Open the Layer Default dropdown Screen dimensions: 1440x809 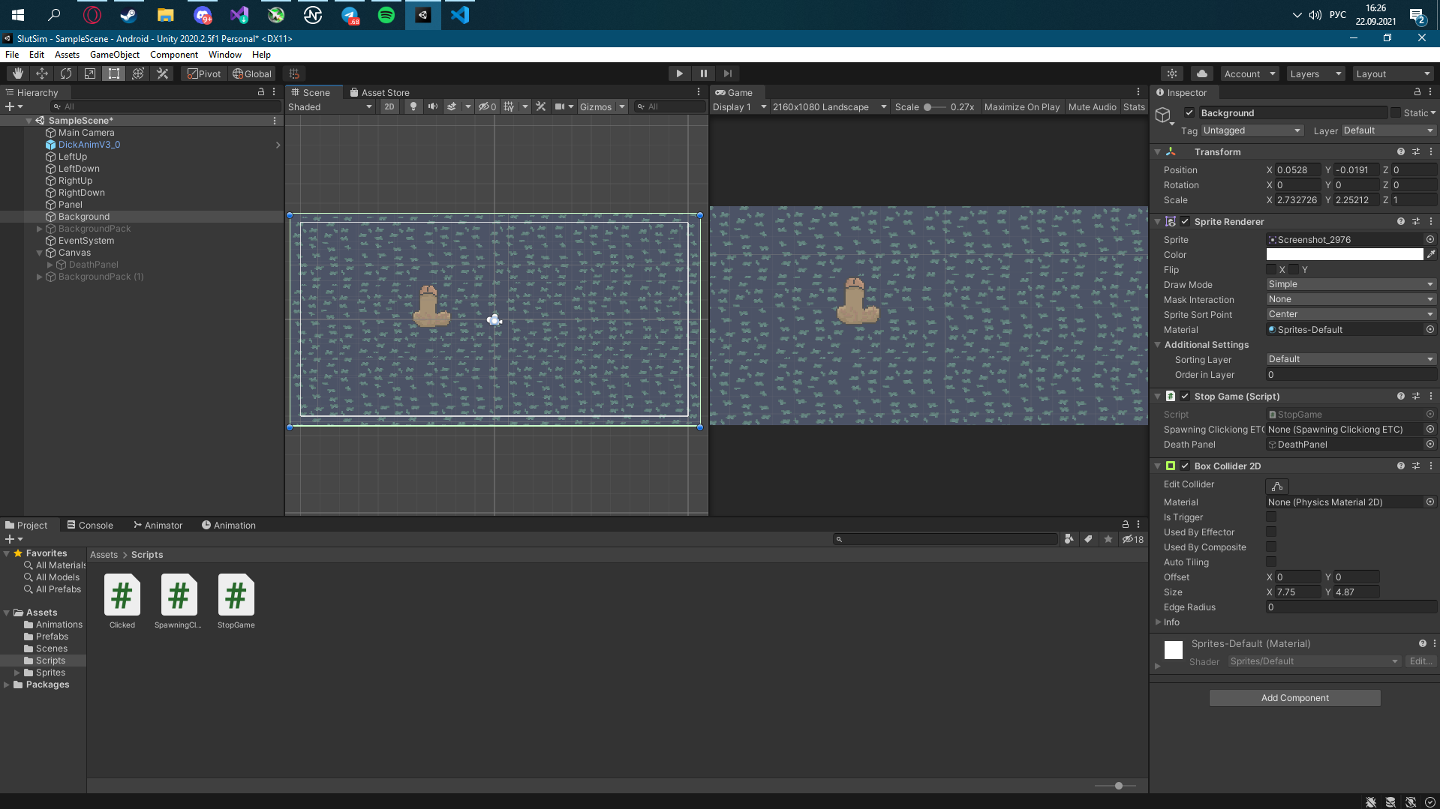[1388, 130]
